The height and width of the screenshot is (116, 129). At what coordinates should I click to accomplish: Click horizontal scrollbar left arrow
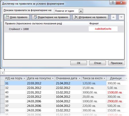tap(2, 73)
